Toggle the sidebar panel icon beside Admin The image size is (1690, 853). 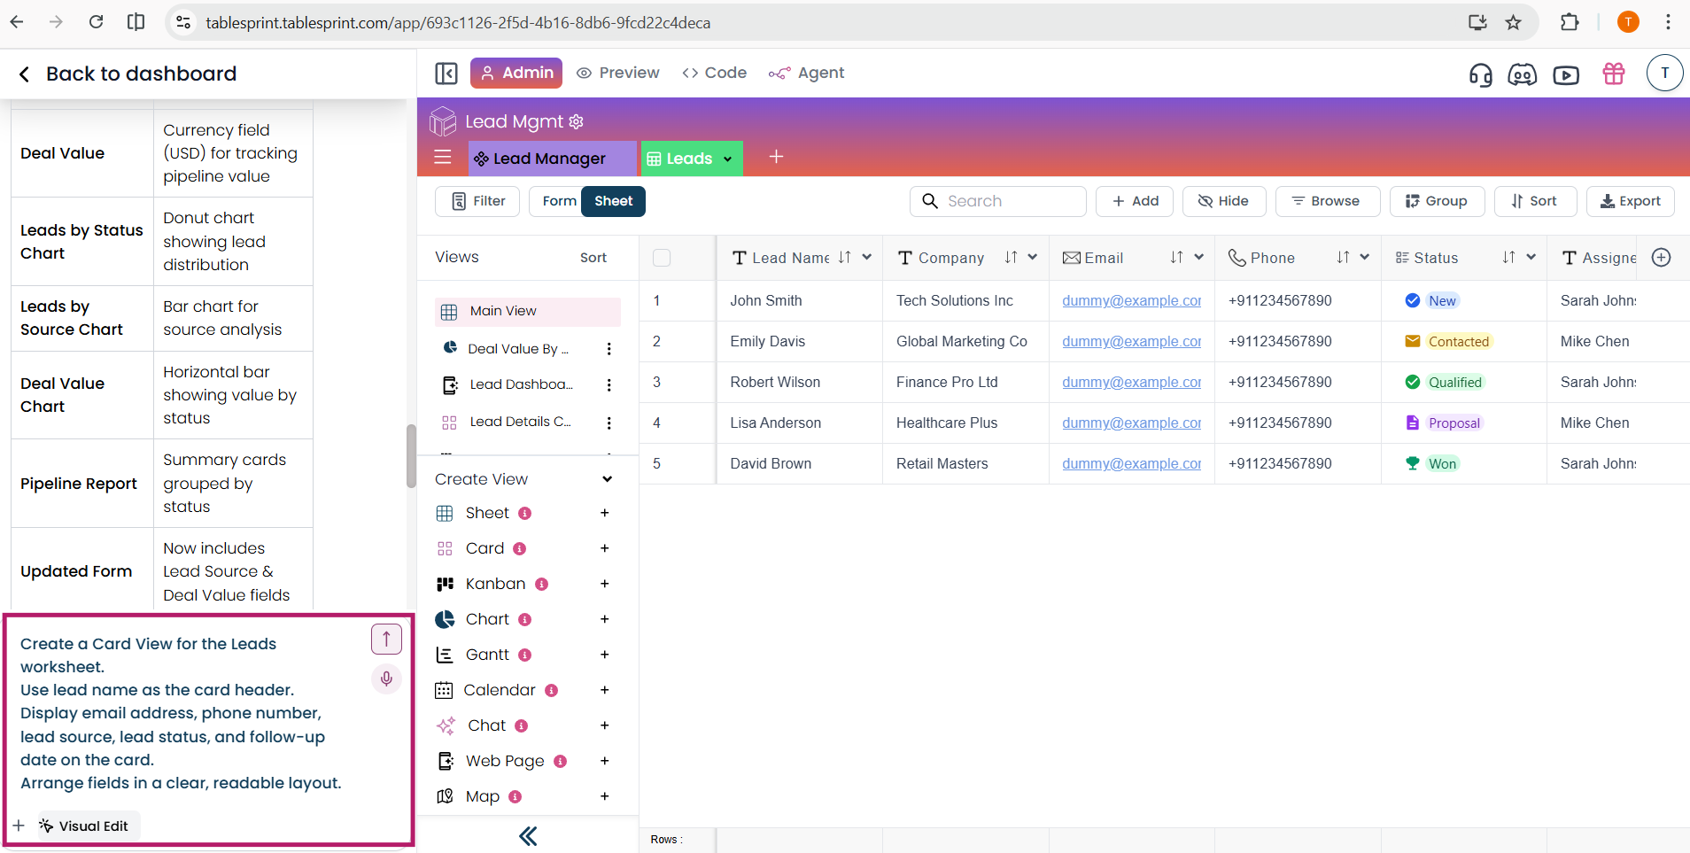446,74
